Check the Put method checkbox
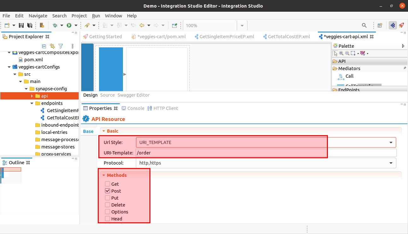Screen dimensions: 408x234 click(108, 198)
